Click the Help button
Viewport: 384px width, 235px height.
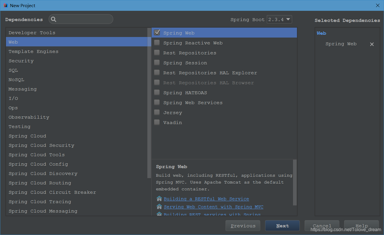pyautogui.click(x=362, y=226)
